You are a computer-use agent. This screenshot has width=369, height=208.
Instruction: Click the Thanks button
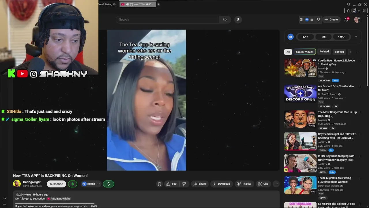(x=244, y=184)
